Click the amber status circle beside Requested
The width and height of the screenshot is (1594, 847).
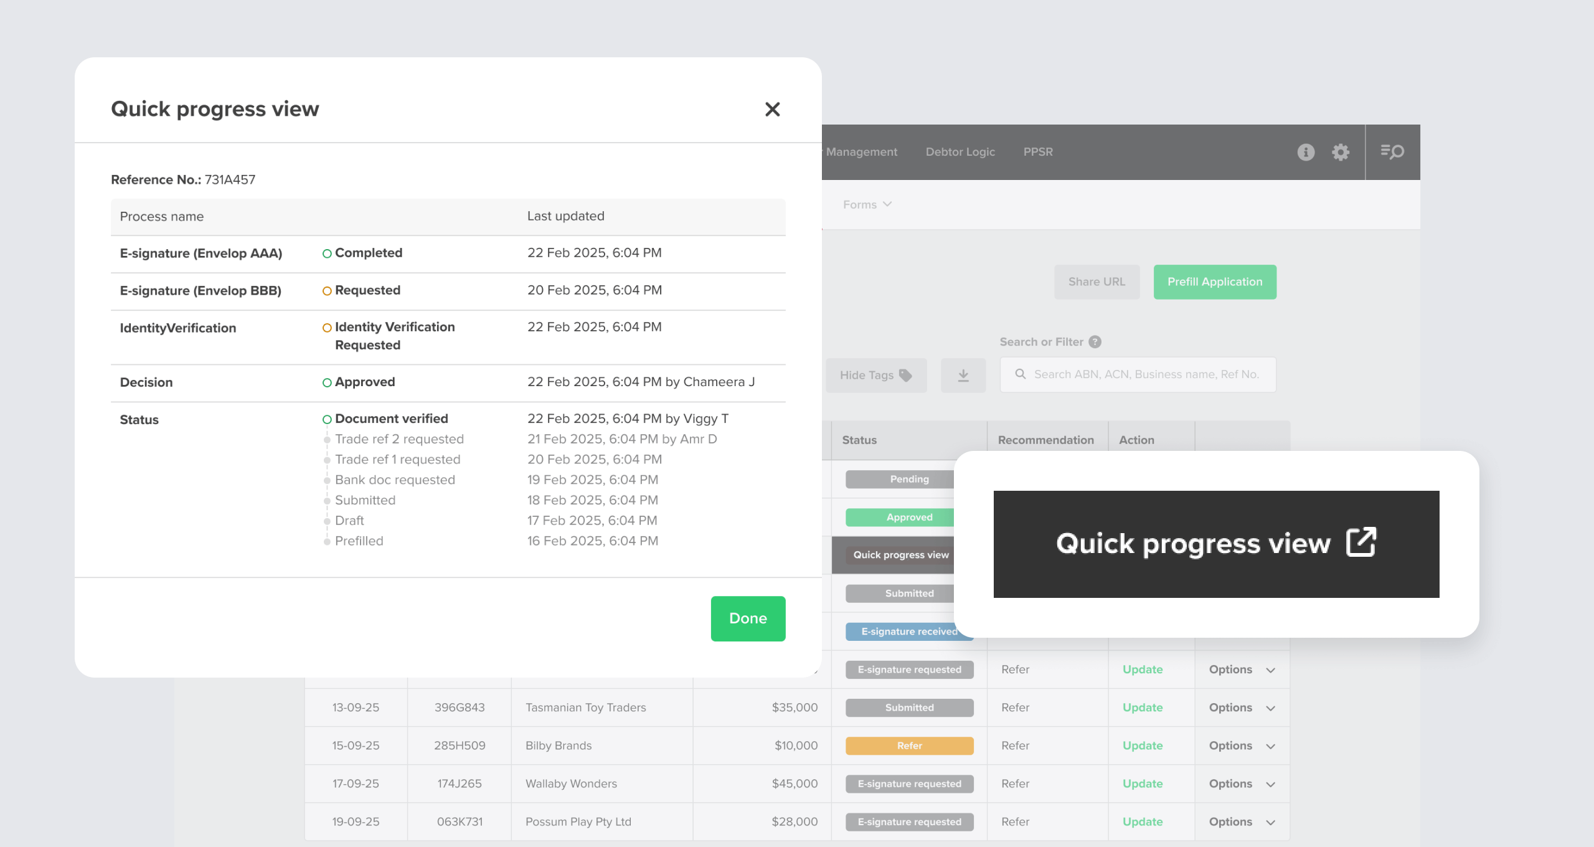[326, 290]
